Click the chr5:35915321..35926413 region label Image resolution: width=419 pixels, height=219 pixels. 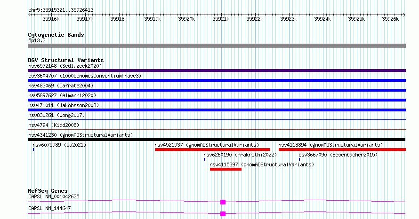(x=61, y=10)
